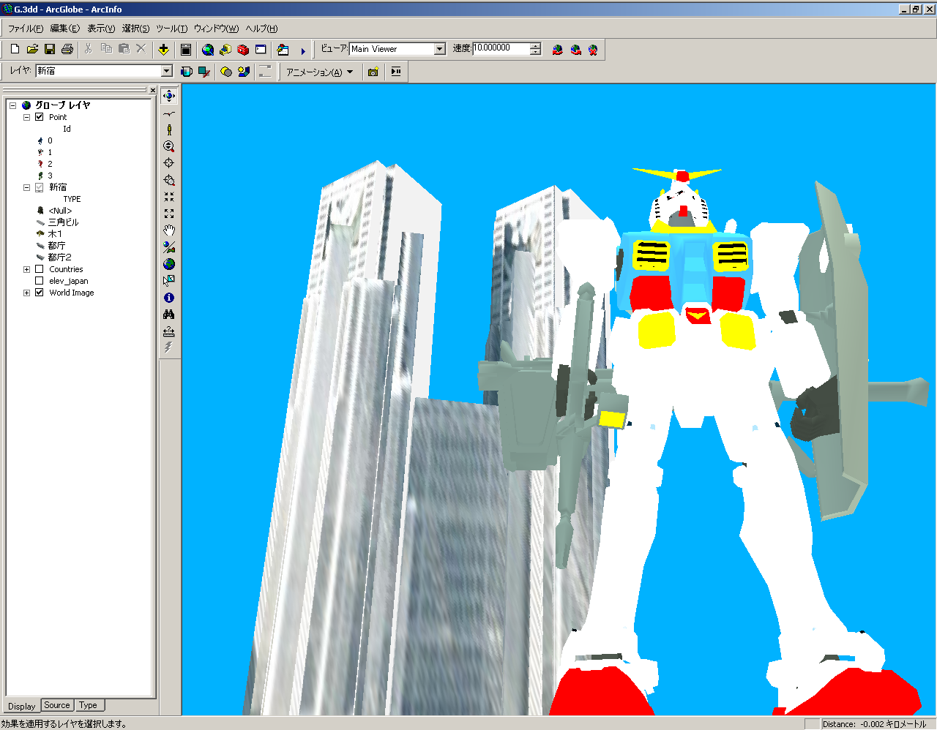Select the Zoom In/Out magnifier tool
Viewport: 937px width, 730px height.
point(169,146)
